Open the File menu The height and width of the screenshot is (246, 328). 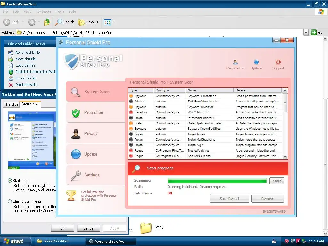(x=5, y=12)
